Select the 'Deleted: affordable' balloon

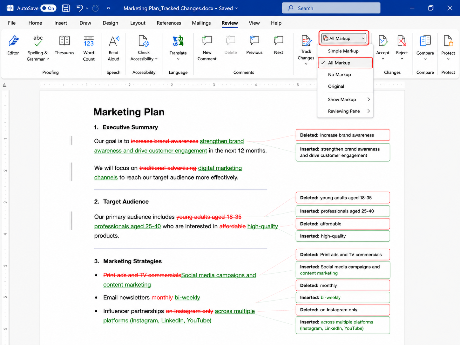(x=343, y=224)
